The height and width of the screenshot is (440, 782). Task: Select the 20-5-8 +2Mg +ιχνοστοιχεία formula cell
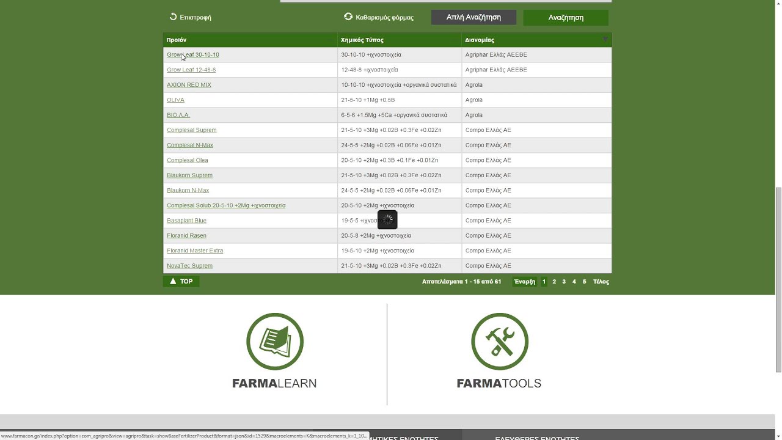[x=400, y=236]
